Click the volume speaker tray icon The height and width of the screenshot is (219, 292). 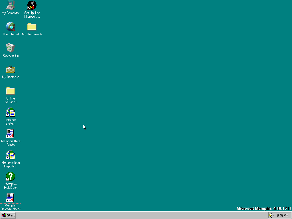coord(271,215)
